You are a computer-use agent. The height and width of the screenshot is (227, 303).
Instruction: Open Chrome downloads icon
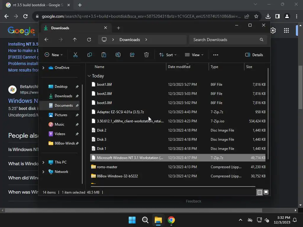[x=268, y=17]
